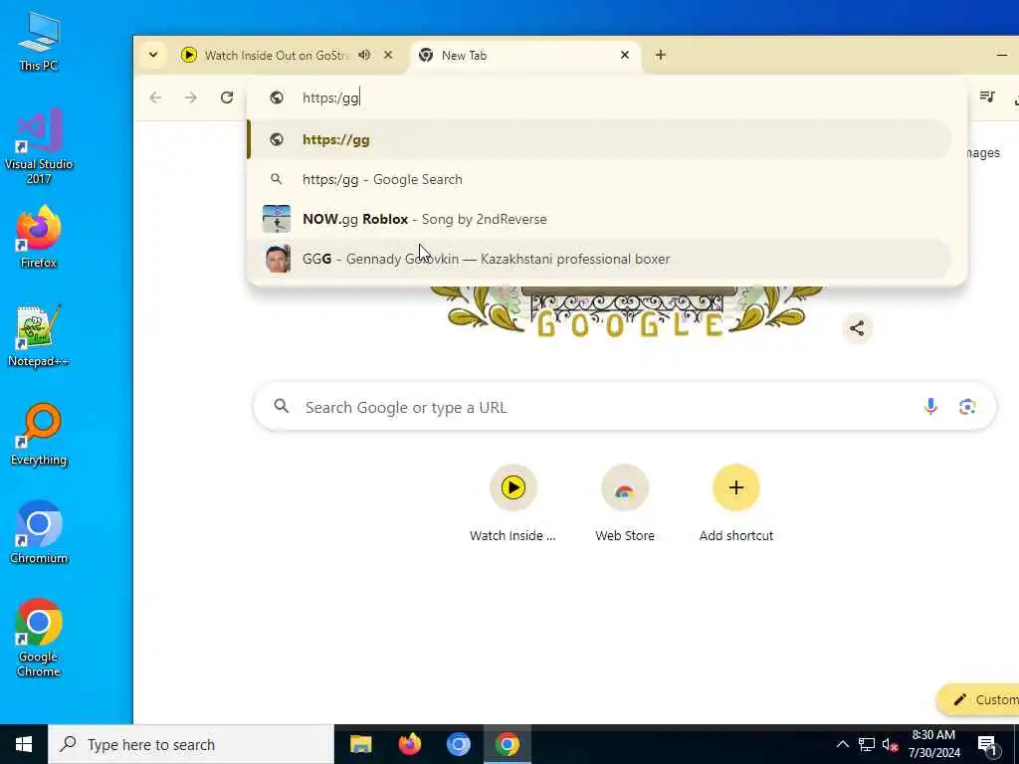Open the Images link at top right
This screenshot has width=1019, height=764.
982,152
